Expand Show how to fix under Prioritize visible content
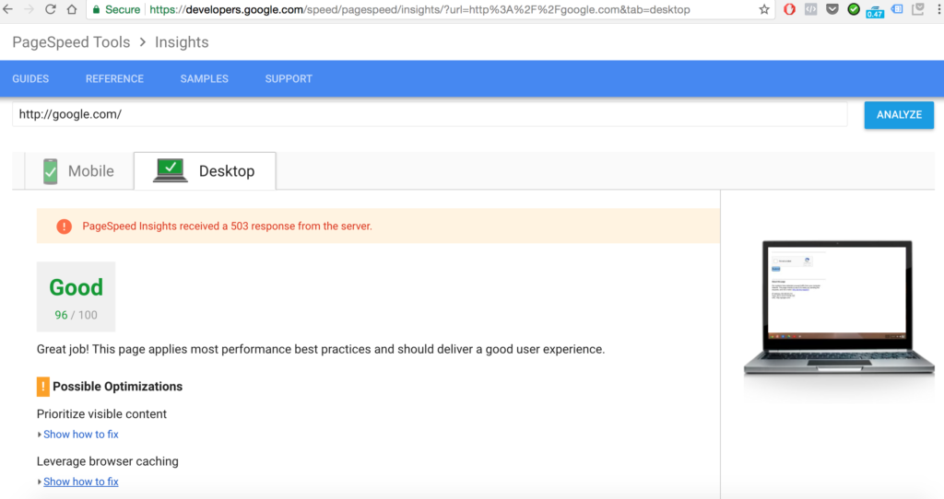The image size is (944, 499). coord(80,435)
